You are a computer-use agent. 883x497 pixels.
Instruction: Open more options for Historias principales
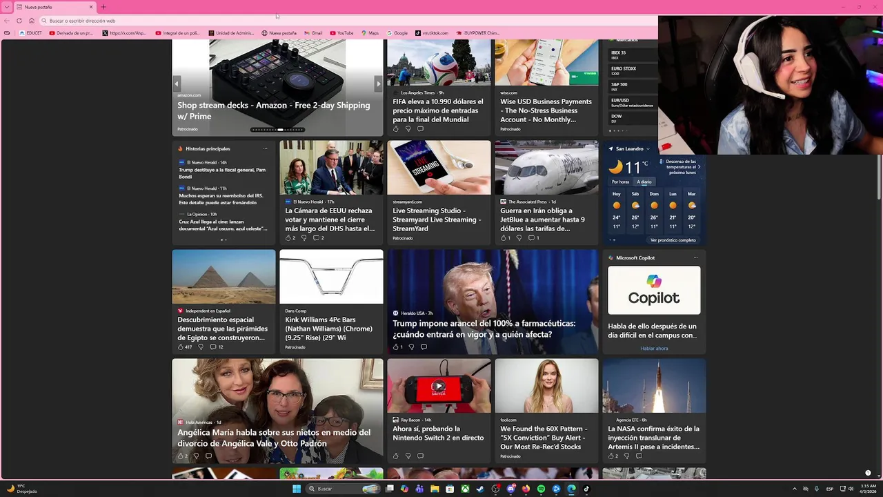pyautogui.click(x=265, y=148)
